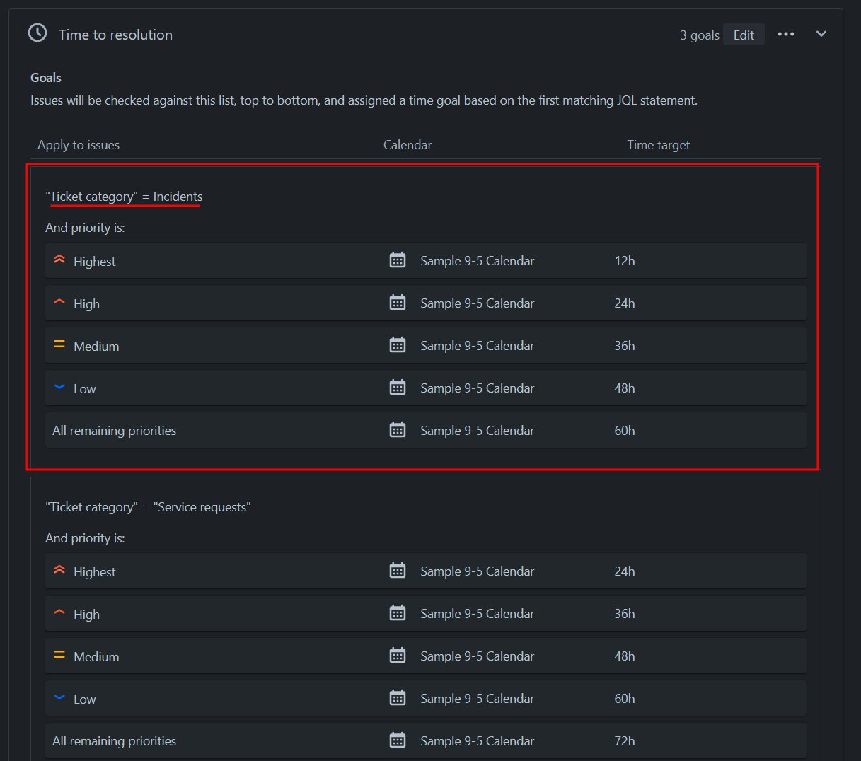
Task: Click the Edit goals button
Action: pos(743,35)
